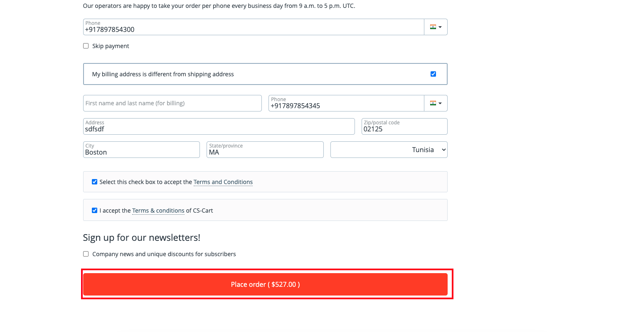The width and height of the screenshot is (633, 332).
Task: Click the India flag icon in billing phone field
Action: [x=433, y=103]
